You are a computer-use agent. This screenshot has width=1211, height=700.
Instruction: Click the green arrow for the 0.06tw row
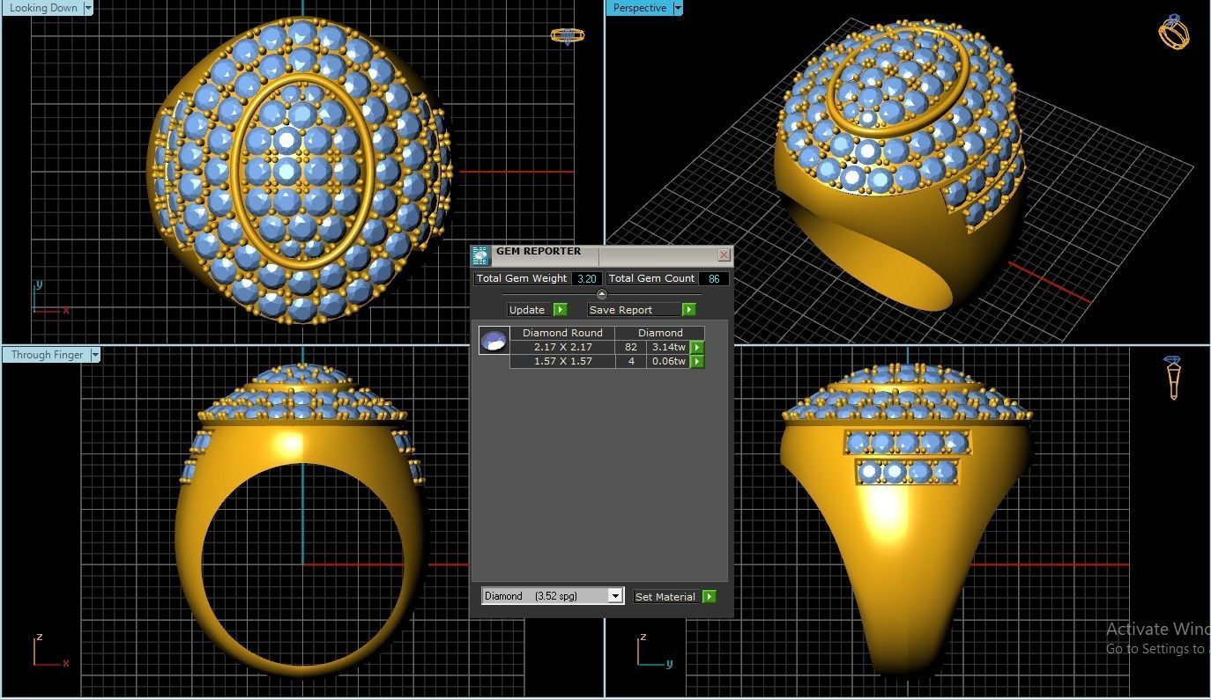(x=697, y=362)
